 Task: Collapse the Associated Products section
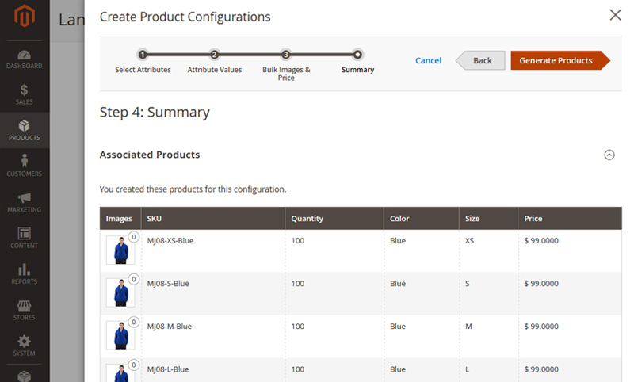[x=609, y=155]
